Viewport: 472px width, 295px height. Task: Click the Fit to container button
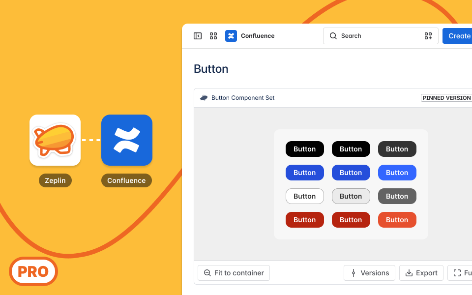[x=234, y=273]
